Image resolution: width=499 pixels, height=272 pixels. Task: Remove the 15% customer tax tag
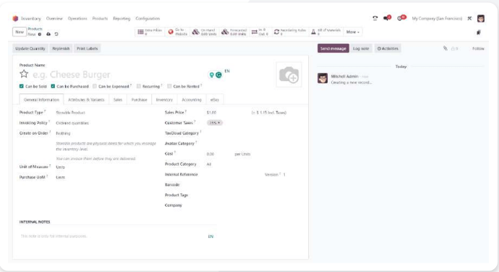pos(219,123)
